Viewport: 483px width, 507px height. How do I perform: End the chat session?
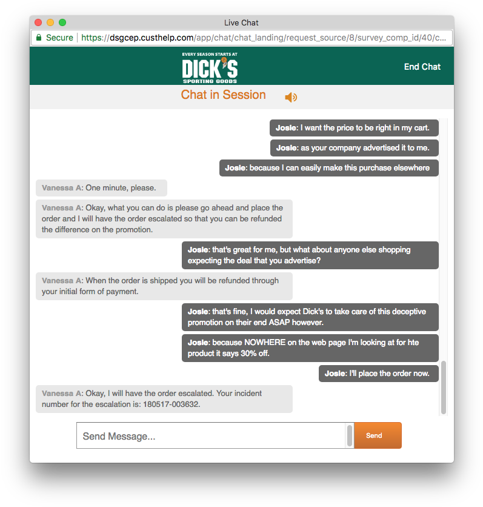pyautogui.click(x=422, y=67)
